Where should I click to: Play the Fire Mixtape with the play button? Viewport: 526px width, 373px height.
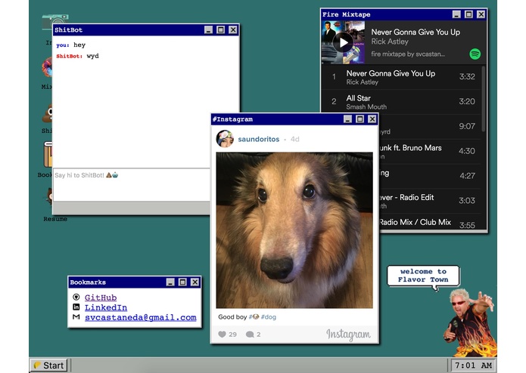pyautogui.click(x=343, y=42)
